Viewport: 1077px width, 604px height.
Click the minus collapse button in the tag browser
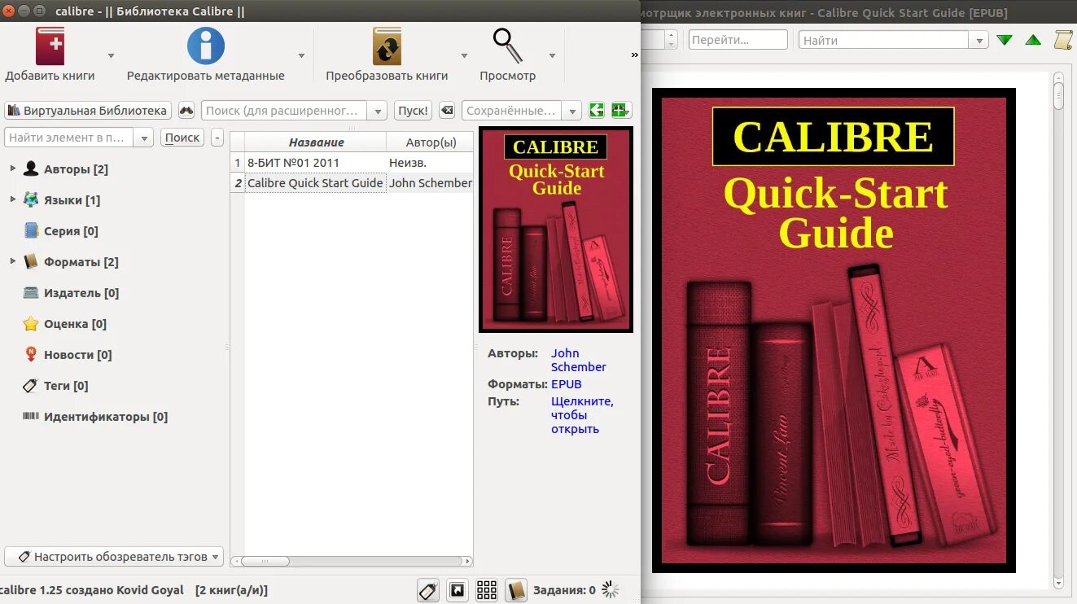pyautogui.click(x=217, y=138)
